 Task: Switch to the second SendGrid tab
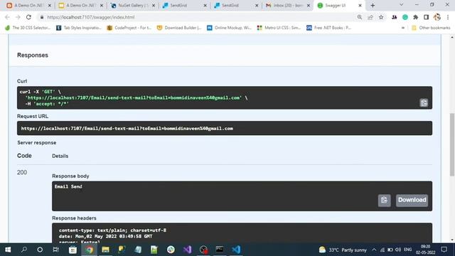(236, 6)
